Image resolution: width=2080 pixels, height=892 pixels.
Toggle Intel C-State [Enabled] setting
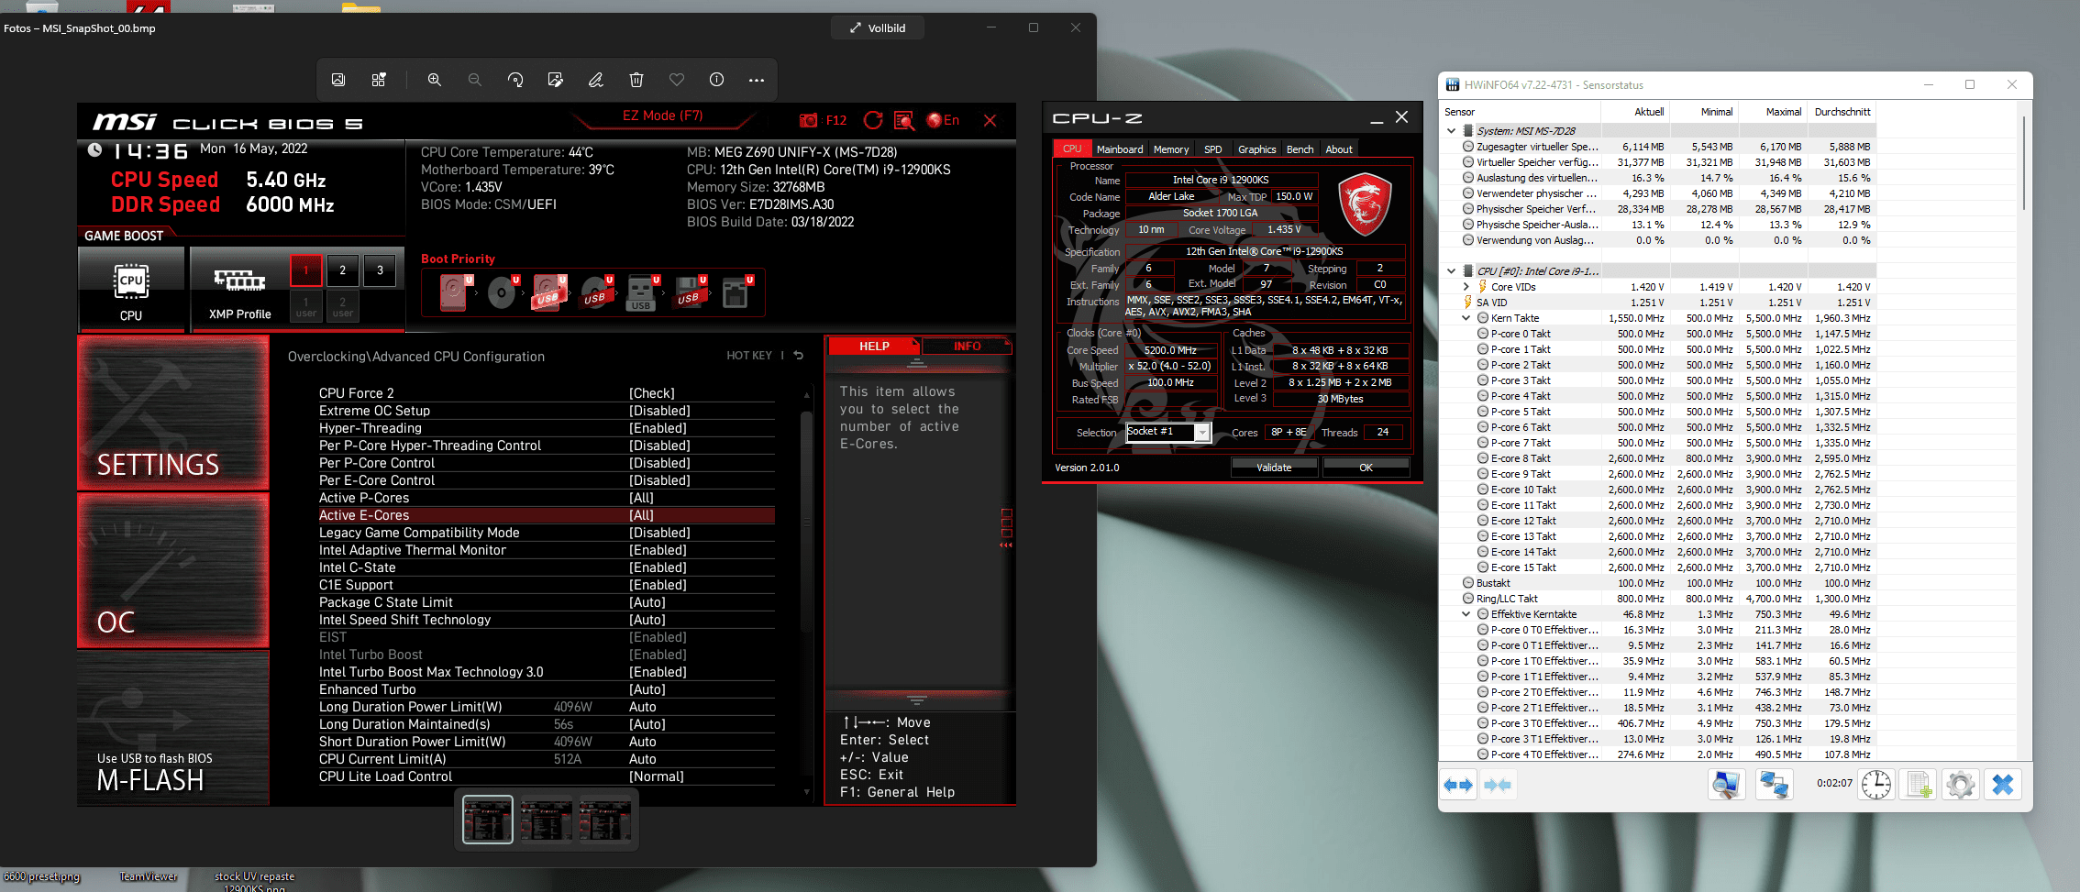point(658,567)
